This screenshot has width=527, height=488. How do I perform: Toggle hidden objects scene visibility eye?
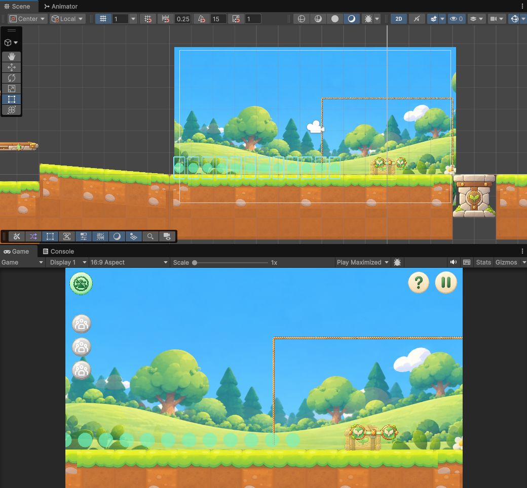coord(457,19)
